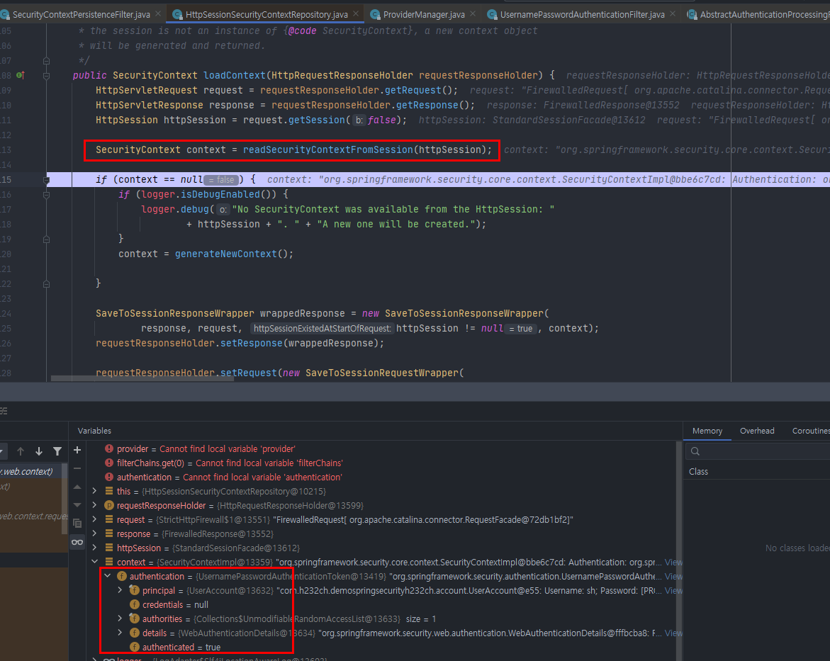The width and height of the screenshot is (830, 661).
Task: Click View link on the authentication row
Action: coord(673,576)
